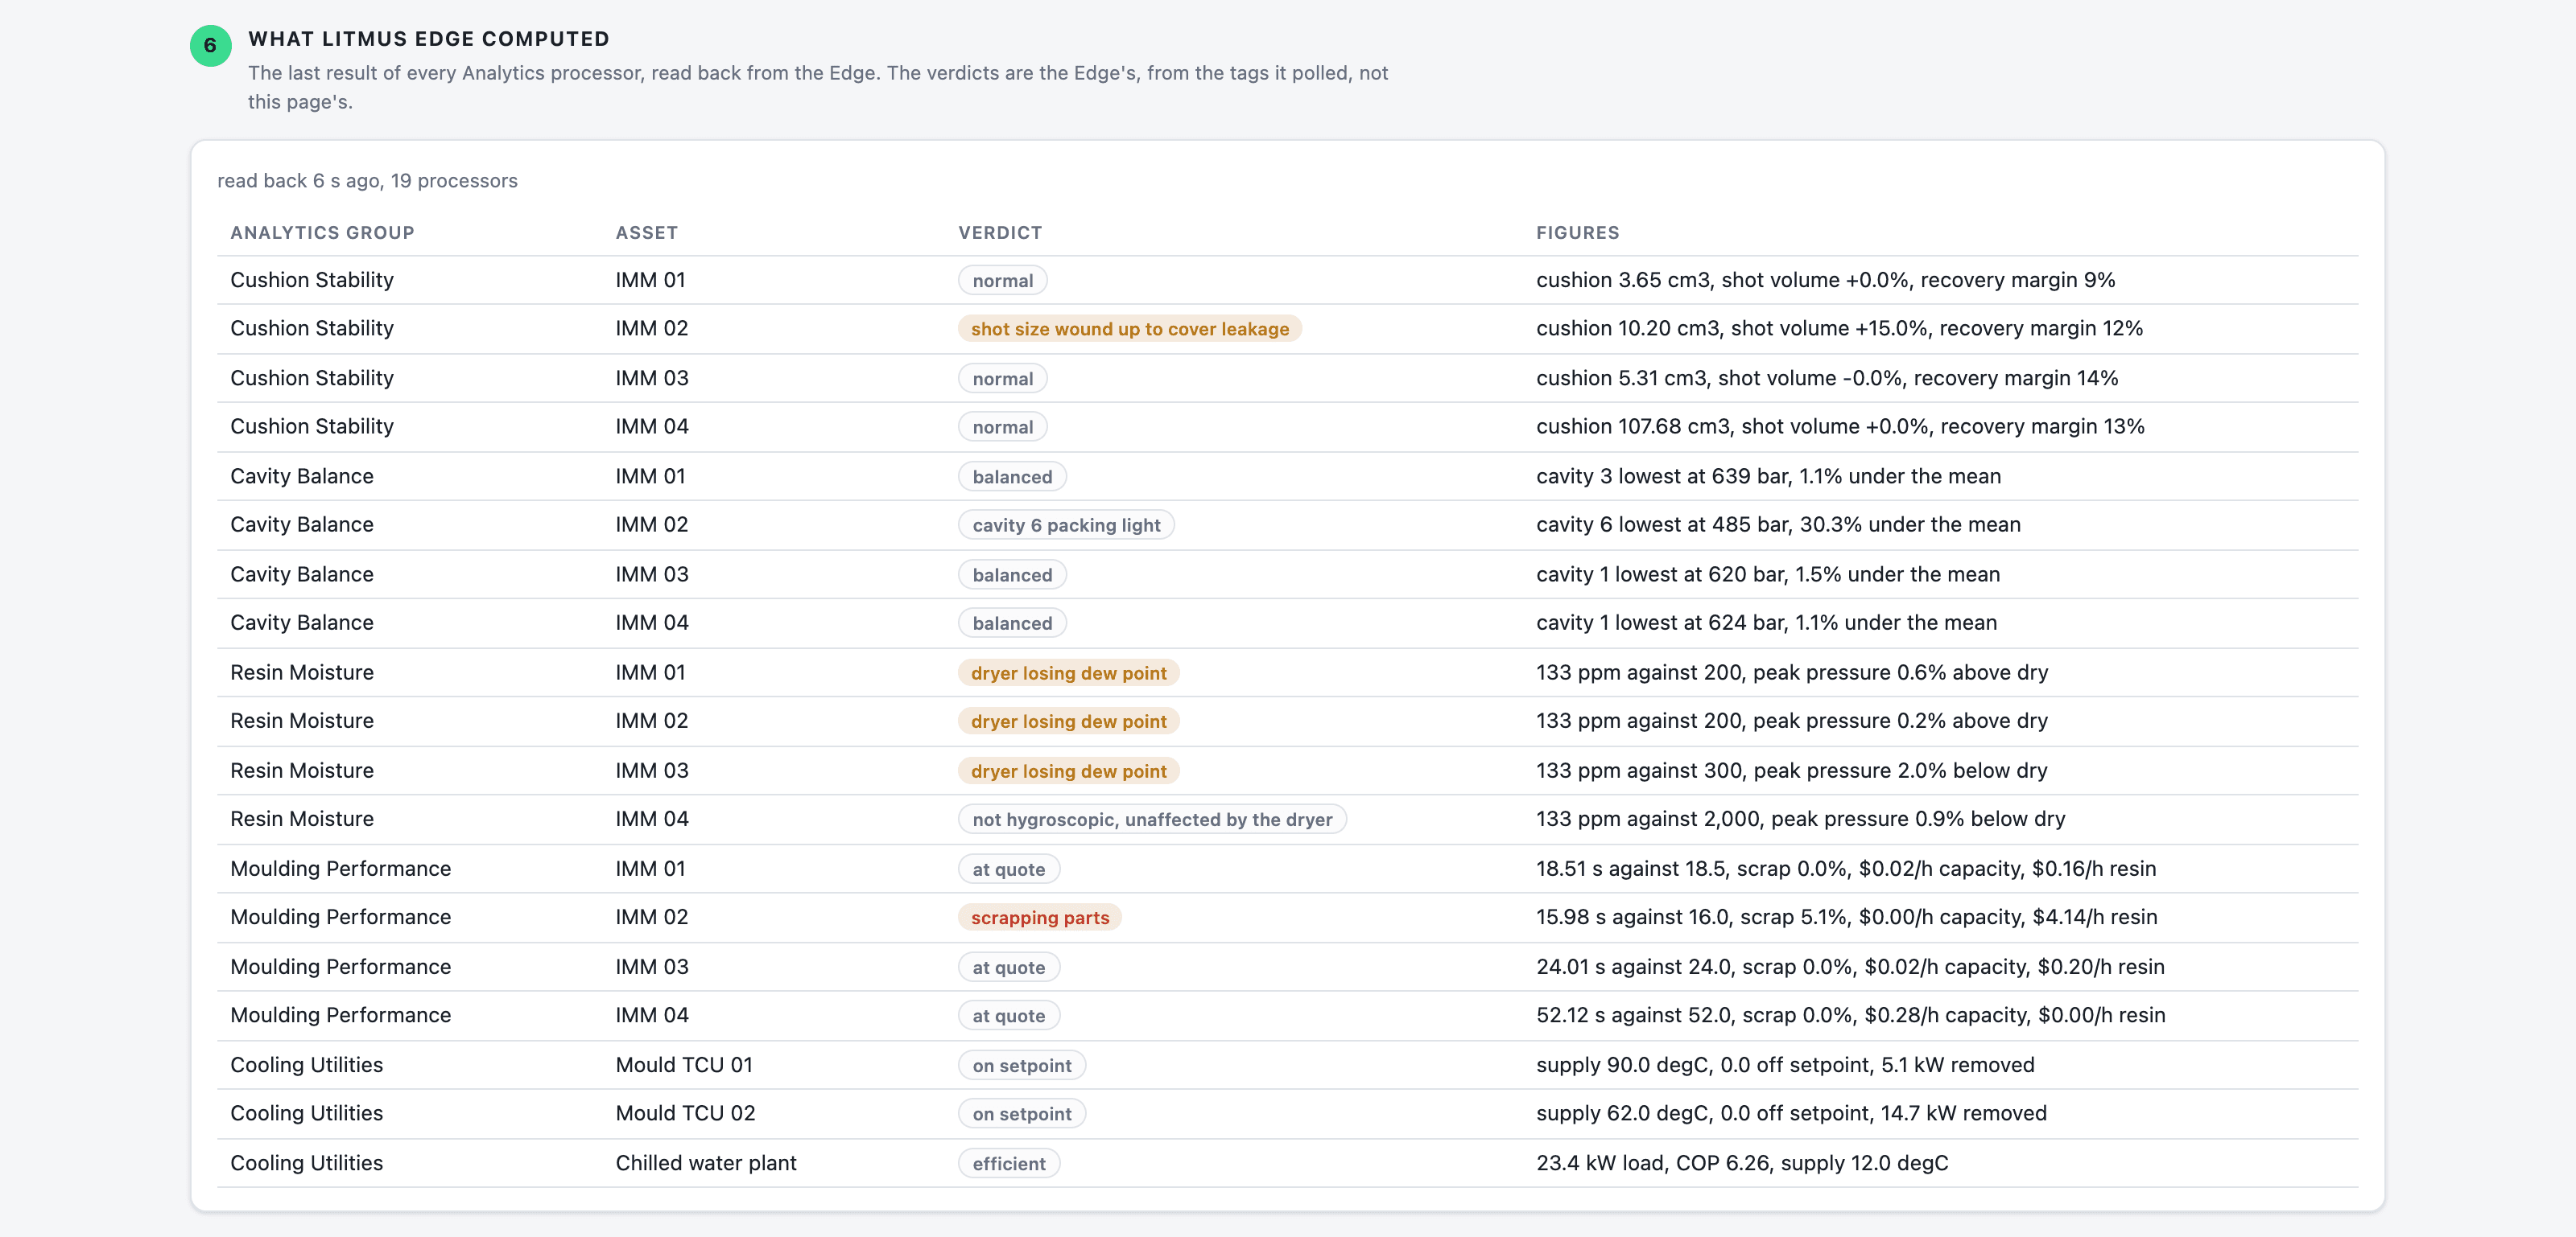
Task: Select the 'Mould TCU 01' asset cell
Action: pyautogui.click(x=684, y=1065)
